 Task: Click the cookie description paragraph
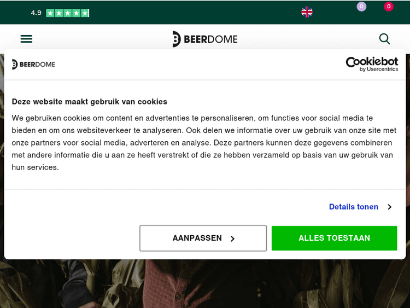coord(202,142)
